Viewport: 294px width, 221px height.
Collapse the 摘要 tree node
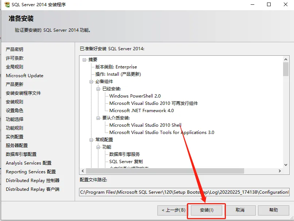point(85,60)
